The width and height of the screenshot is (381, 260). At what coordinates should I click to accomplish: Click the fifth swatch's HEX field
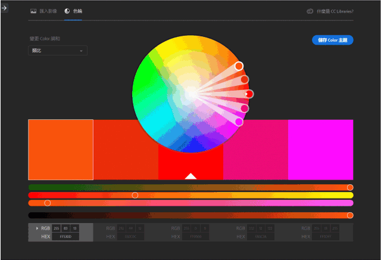coord(326,237)
